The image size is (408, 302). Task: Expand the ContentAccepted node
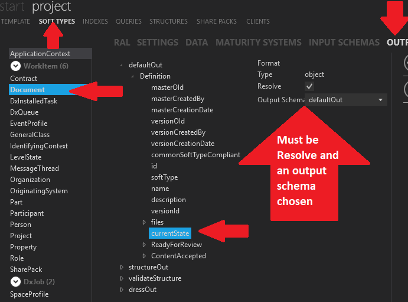coord(144,256)
